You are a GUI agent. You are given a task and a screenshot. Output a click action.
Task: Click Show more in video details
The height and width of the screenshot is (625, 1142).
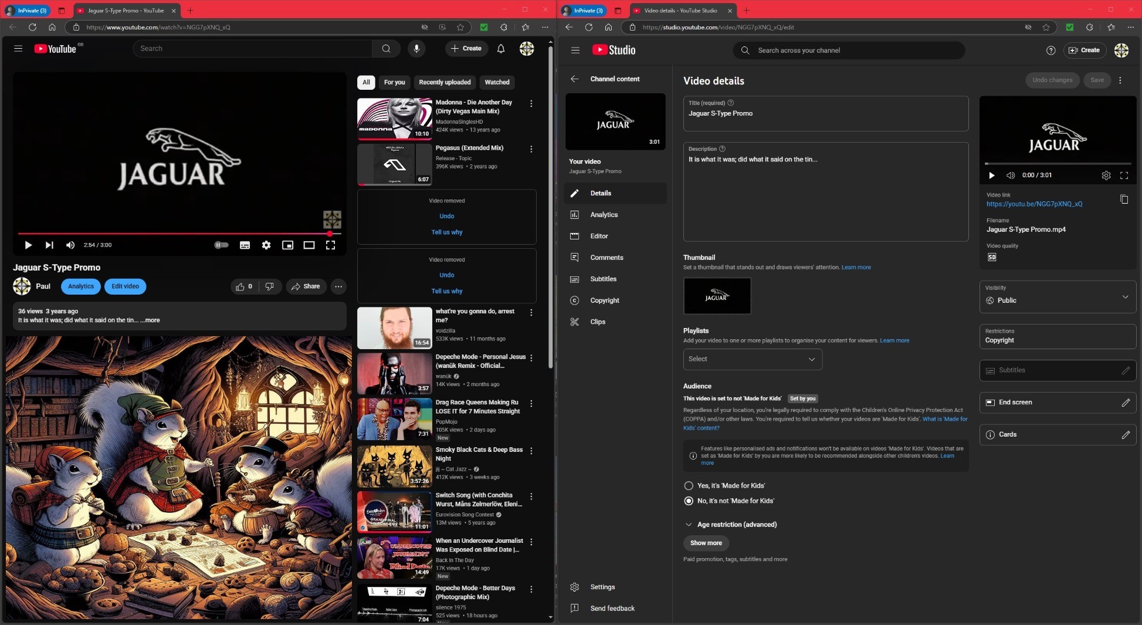coord(706,543)
